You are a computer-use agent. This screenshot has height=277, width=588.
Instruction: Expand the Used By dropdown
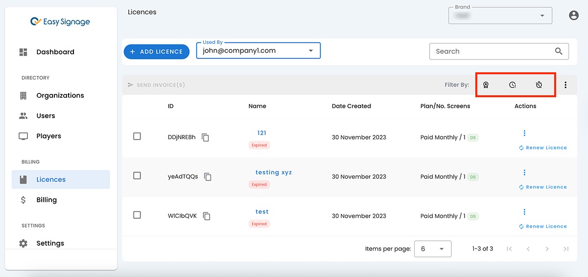pos(310,51)
